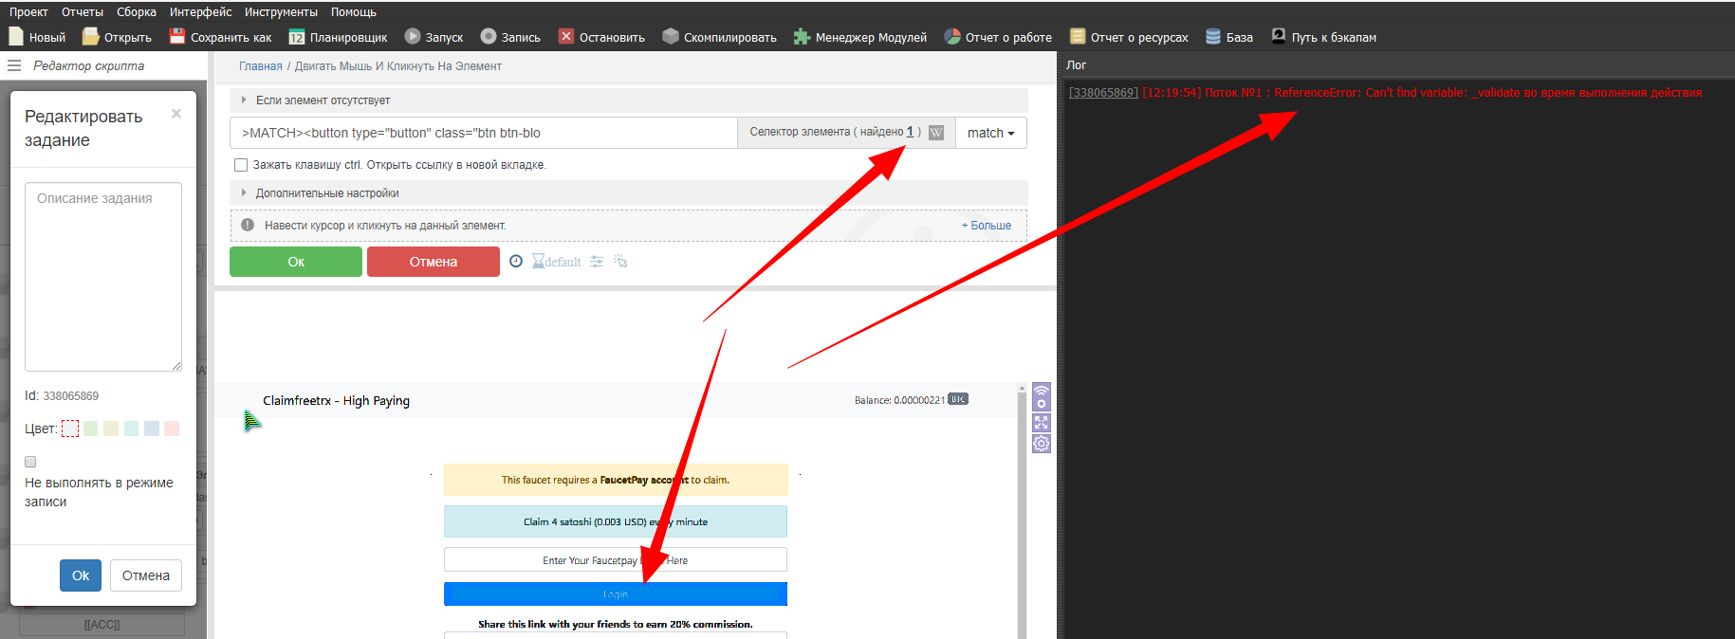
Task: Click the 'Описание задания' text area
Action: click(103, 277)
